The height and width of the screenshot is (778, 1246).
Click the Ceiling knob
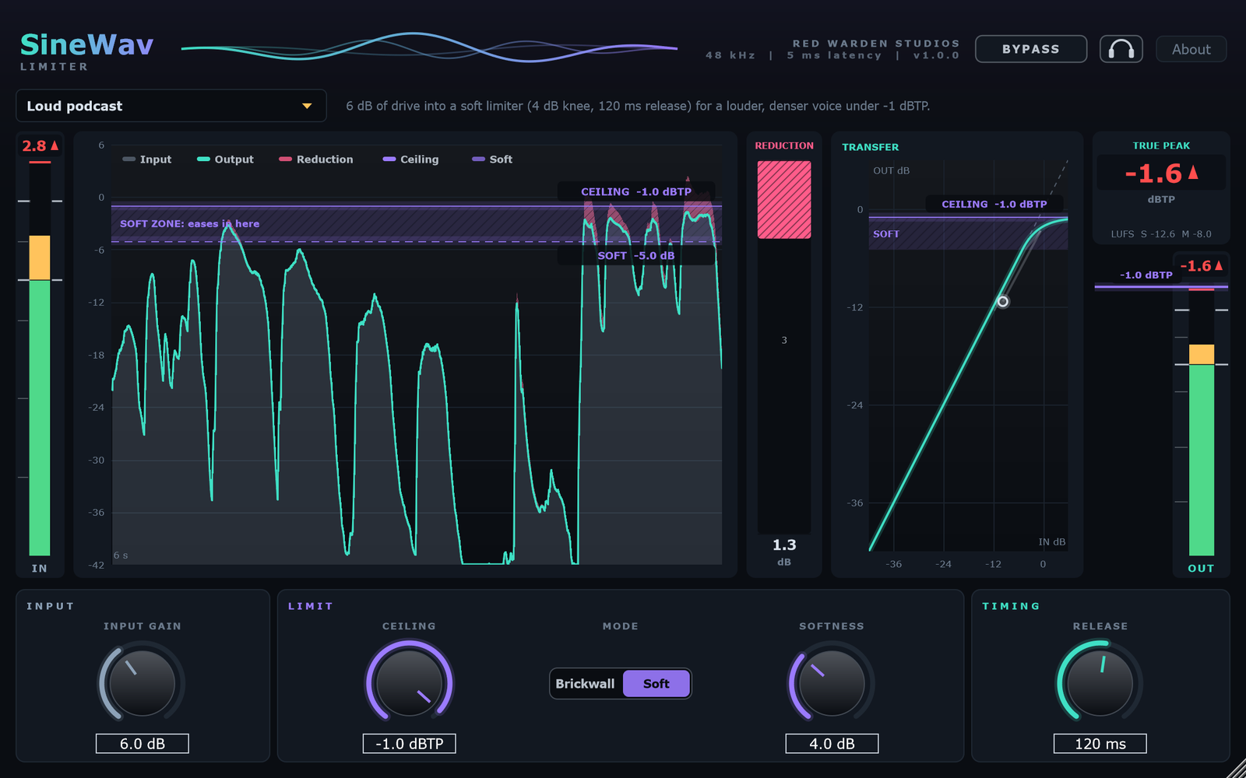coord(410,683)
